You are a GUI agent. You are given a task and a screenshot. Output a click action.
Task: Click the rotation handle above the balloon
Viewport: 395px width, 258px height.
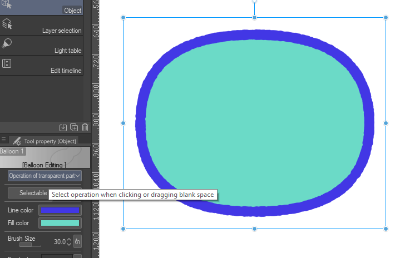tap(254, 1)
